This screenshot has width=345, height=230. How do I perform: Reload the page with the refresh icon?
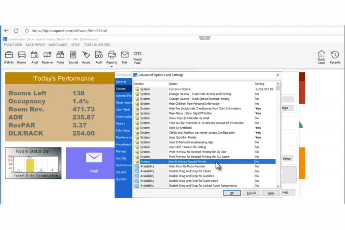tap(16, 31)
